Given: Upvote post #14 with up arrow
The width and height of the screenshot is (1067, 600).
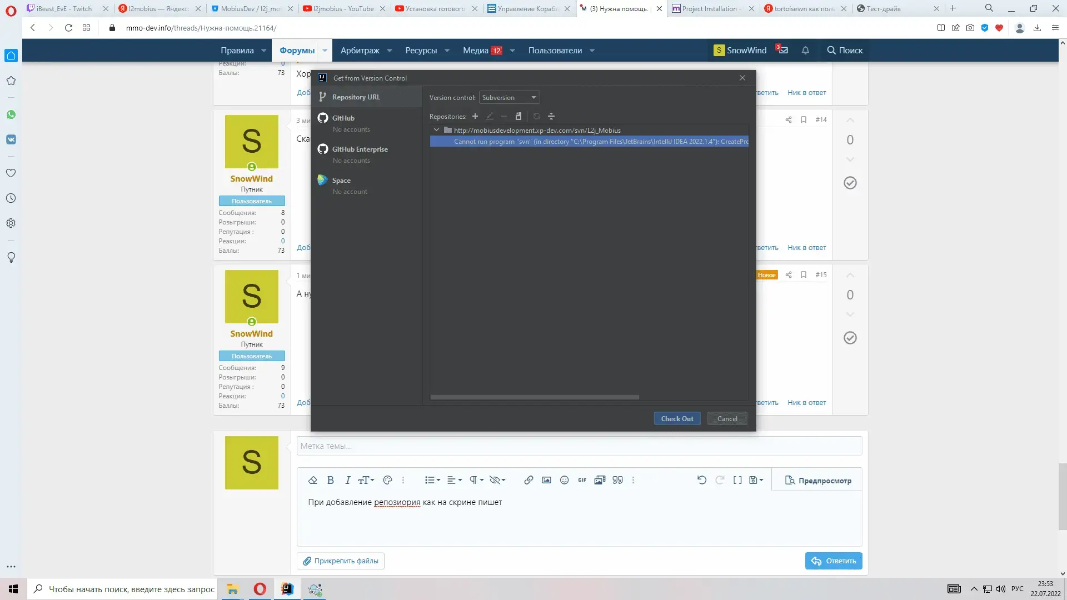Looking at the screenshot, I should pos(850,121).
